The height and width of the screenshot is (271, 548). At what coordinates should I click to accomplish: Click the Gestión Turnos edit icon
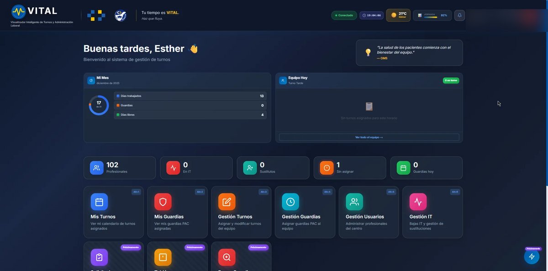tap(227, 202)
